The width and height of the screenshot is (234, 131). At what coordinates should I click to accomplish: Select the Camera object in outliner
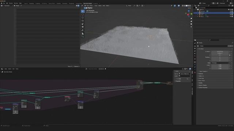click(x=203, y=11)
